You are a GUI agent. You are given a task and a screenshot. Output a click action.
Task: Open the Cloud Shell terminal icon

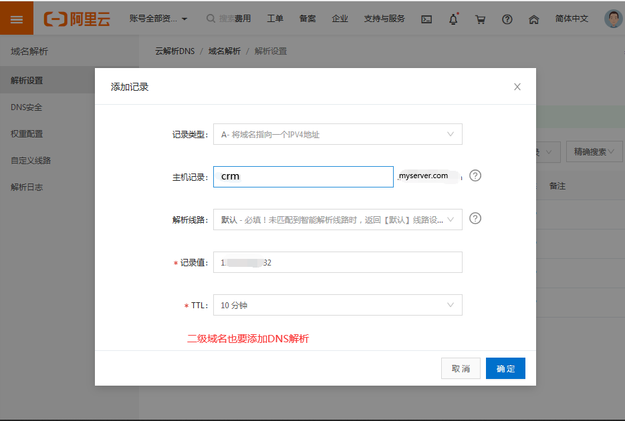tap(426, 19)
